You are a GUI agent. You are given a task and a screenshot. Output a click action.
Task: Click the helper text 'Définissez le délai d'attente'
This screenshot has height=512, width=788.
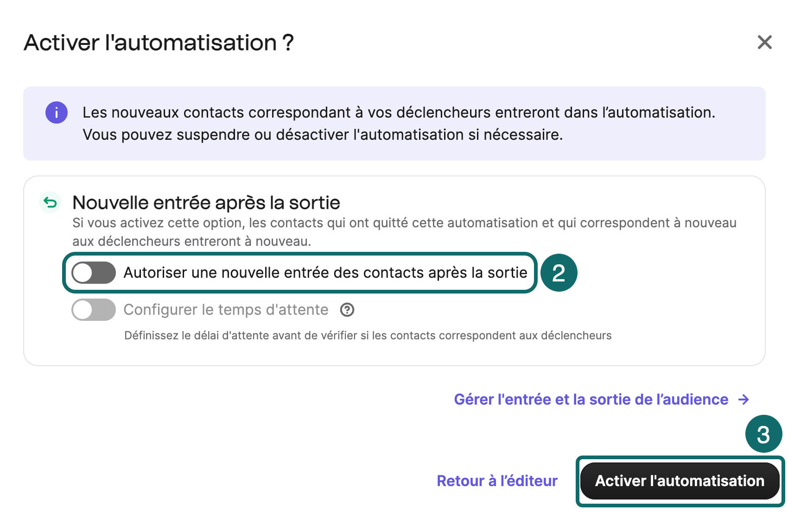point(368,336)
